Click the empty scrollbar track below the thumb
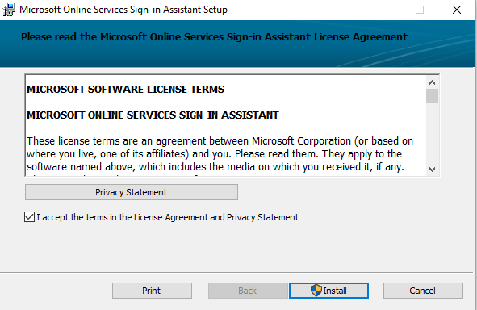477x310 pixels. coord(432,133)
